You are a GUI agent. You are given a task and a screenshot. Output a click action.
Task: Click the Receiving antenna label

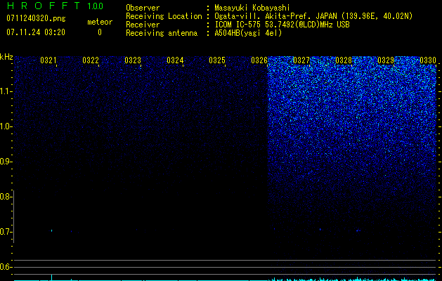tap(162, 33)
